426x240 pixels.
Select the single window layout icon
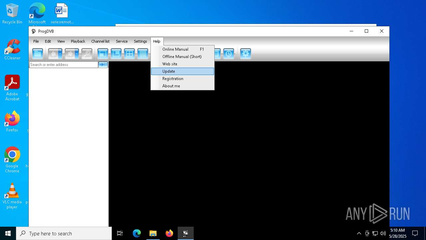point(103,54)
